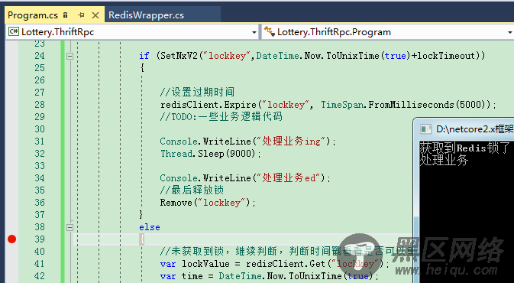Click the "处理业务ing" string on line 31
514x283 pixels.
pyautogui.click(x=291, y=141)
